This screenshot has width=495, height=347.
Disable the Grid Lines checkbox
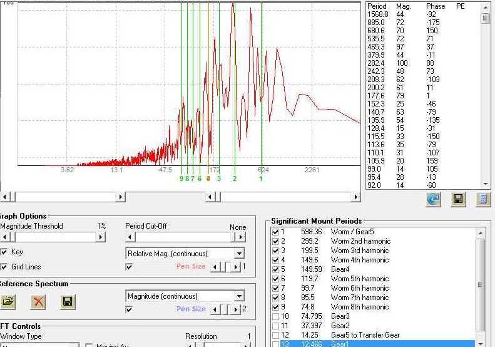tap(4, 267)
